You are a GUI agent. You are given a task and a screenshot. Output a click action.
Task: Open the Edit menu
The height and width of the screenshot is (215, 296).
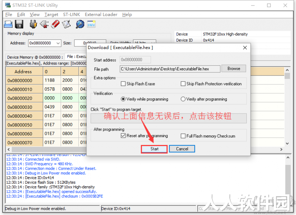click(21, 14)
